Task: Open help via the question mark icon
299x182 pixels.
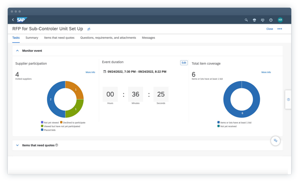Action: [x=271, y=20]
